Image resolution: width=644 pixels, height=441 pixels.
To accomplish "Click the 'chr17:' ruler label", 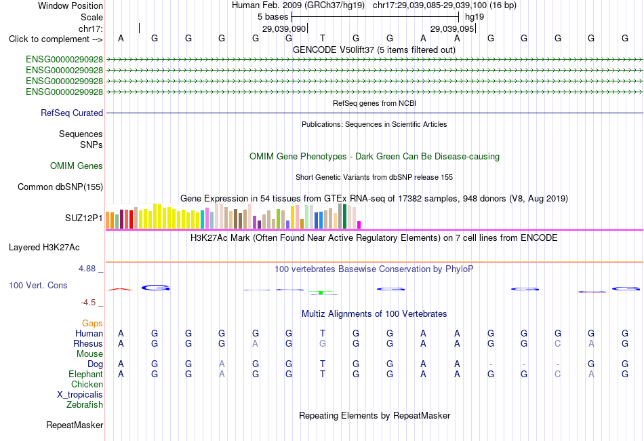I will (x=90, y=28).
